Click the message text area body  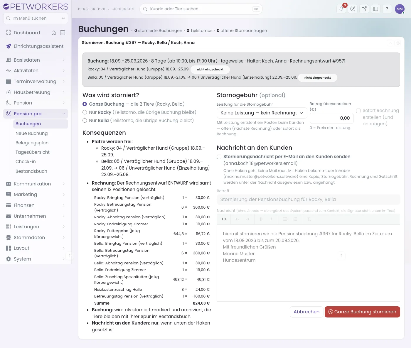(x=308, y=263)
